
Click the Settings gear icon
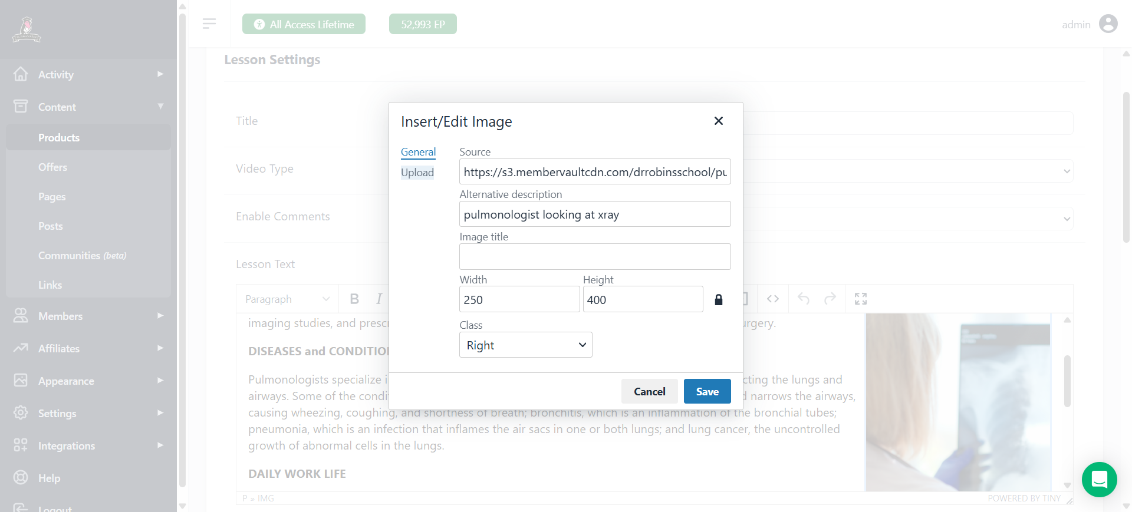coord(21,412)
